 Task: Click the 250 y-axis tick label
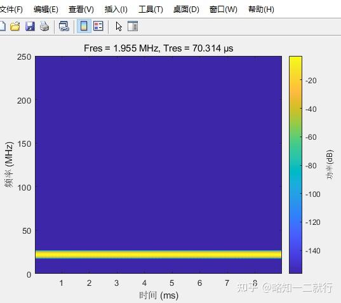24,57
